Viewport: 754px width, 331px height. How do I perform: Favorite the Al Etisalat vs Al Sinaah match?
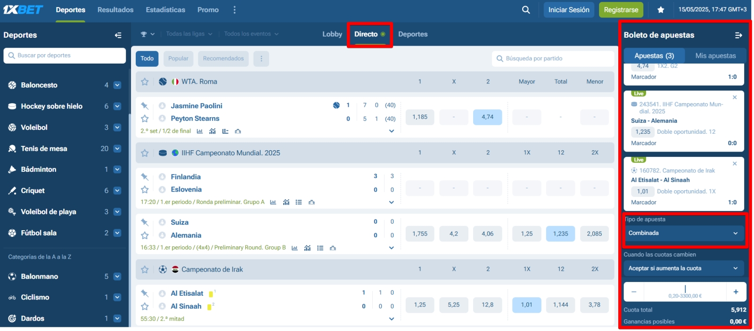[145, 307]
